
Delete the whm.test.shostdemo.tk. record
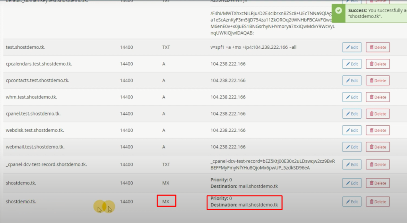378,97
